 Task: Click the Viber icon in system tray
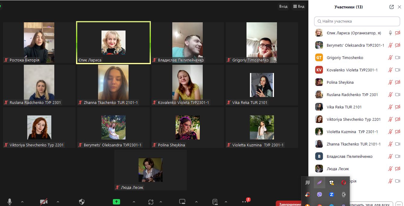click(x=320, y=195)
